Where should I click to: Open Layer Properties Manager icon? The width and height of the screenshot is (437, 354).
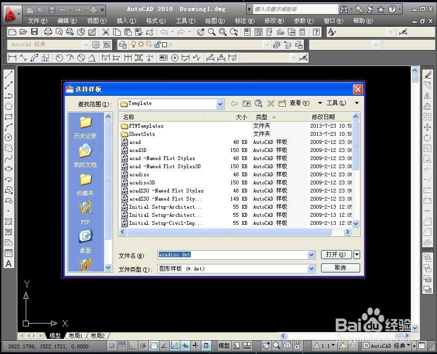click(x=122, y=44)
